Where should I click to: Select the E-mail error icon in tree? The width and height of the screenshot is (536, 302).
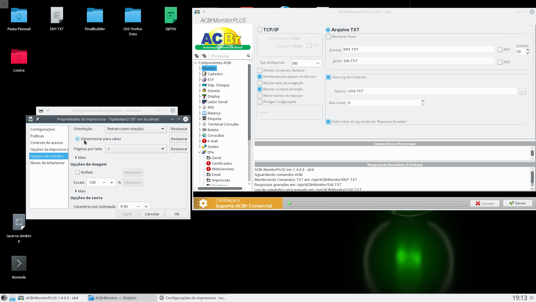(204, 141)
